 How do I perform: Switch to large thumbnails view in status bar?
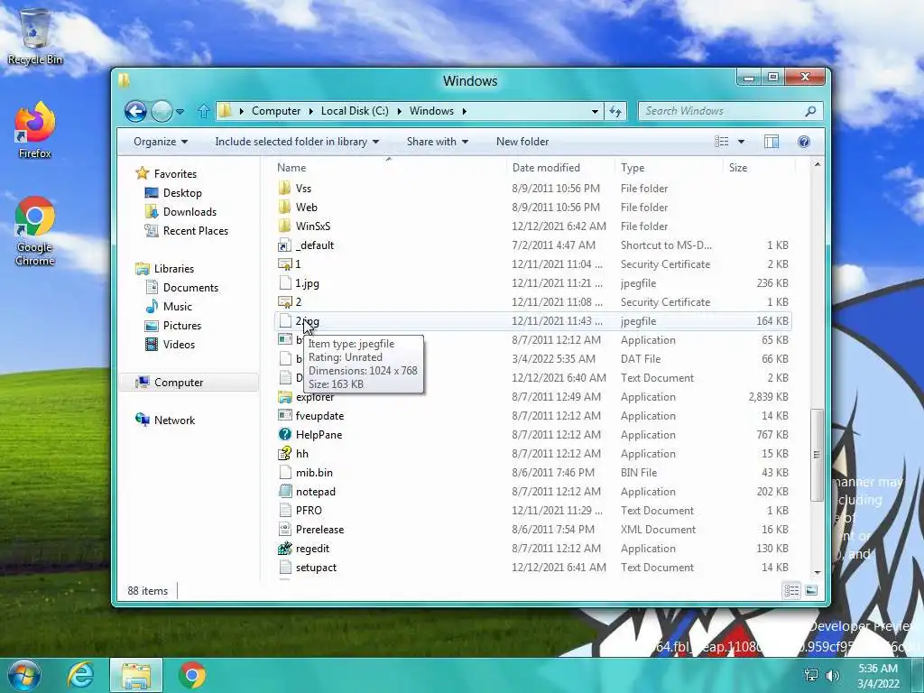(x=811, y=590)
